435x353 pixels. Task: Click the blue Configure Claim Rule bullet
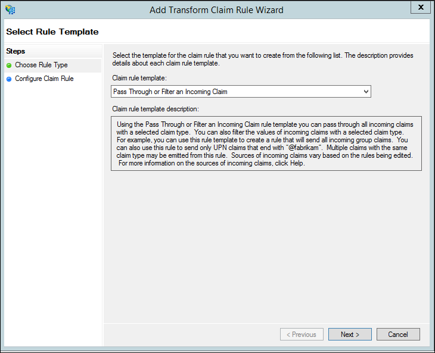(x=9, y=79)
